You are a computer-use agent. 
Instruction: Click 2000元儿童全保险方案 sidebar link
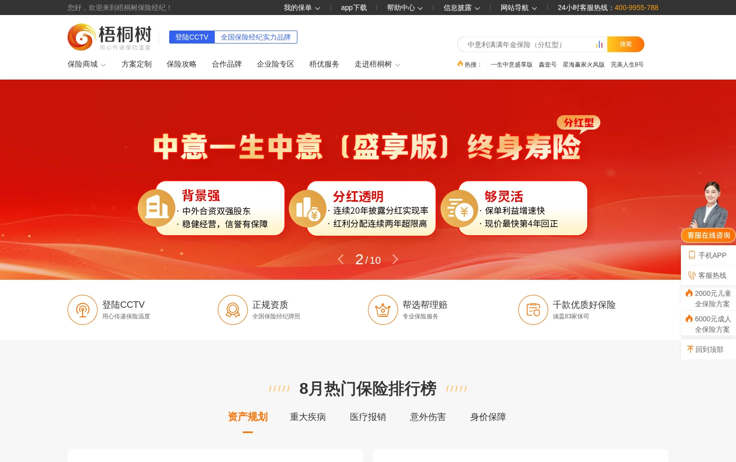click(x=712, y=298)
